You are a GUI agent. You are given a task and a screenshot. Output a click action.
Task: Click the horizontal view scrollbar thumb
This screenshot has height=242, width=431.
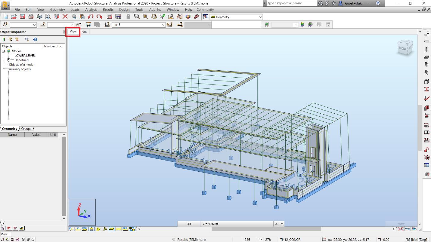point(266,229)
